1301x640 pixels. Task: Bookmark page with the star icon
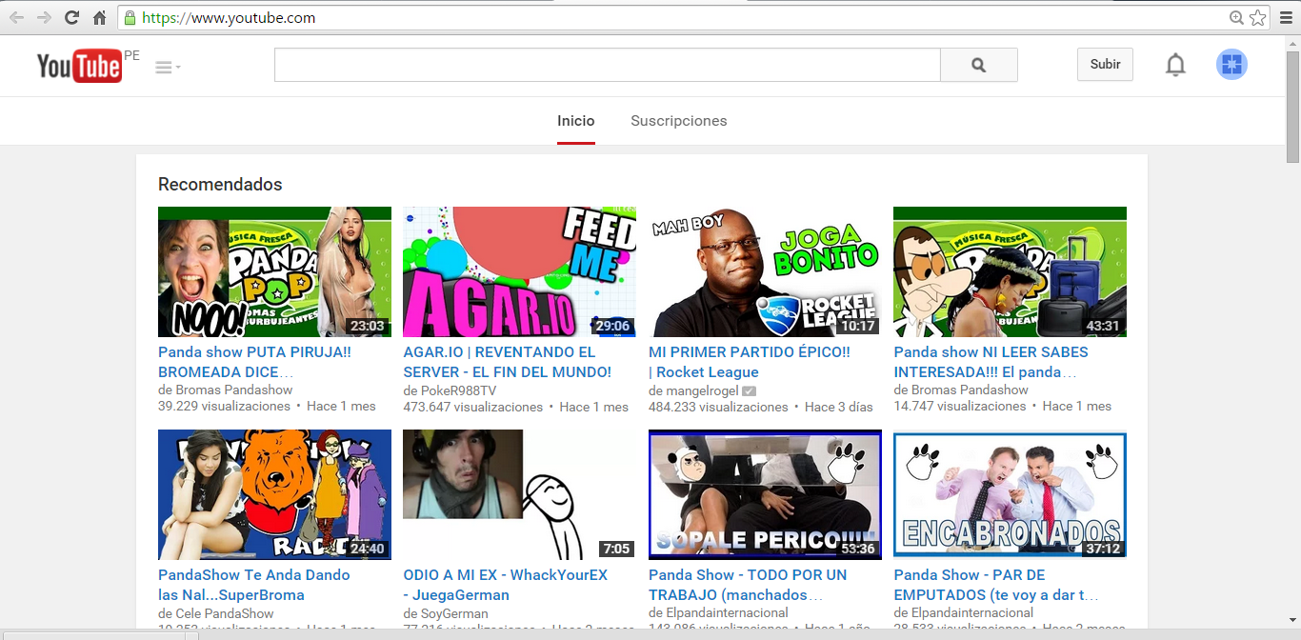(x=1258, y=17)
